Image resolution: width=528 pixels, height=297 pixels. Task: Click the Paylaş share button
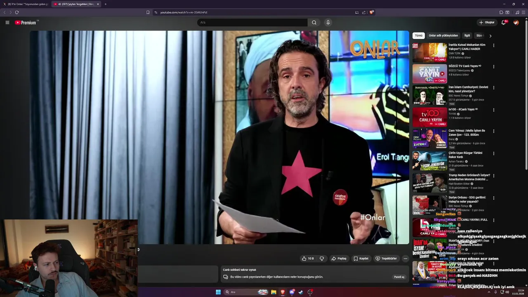click(x=339, y=259)
